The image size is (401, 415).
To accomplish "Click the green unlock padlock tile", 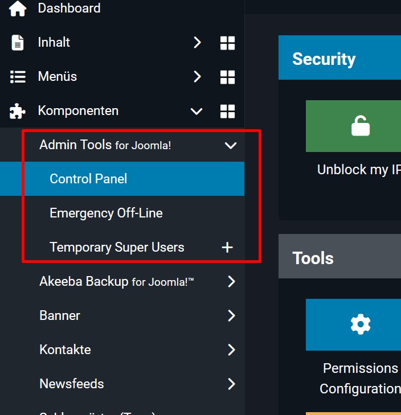I will tap(359, 126).
